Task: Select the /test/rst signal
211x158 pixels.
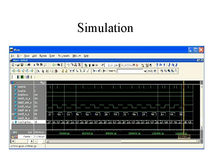Action: 21,91
